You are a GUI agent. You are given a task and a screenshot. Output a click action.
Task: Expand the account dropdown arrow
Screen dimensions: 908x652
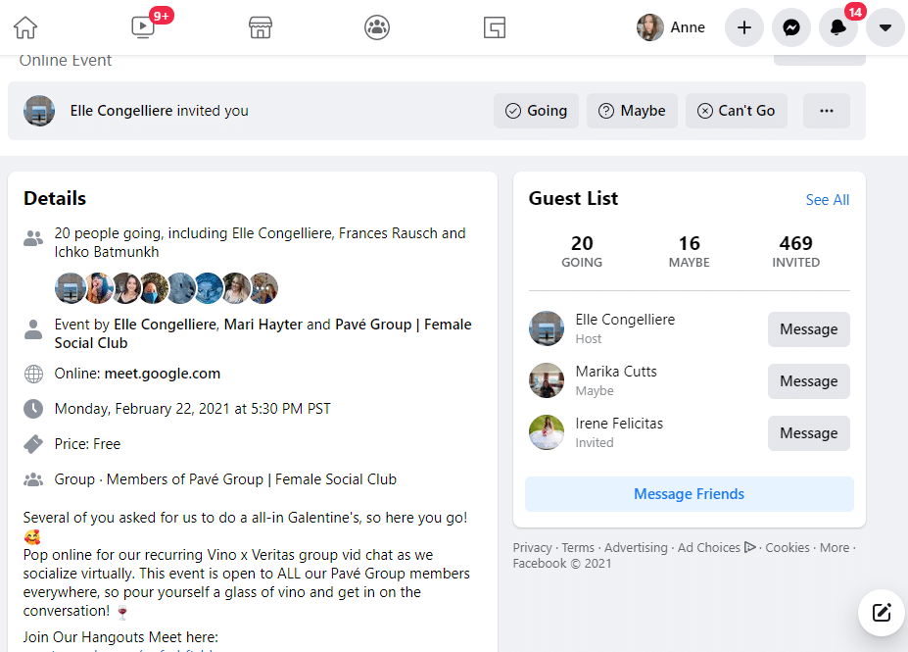click(x=885, y=27)
